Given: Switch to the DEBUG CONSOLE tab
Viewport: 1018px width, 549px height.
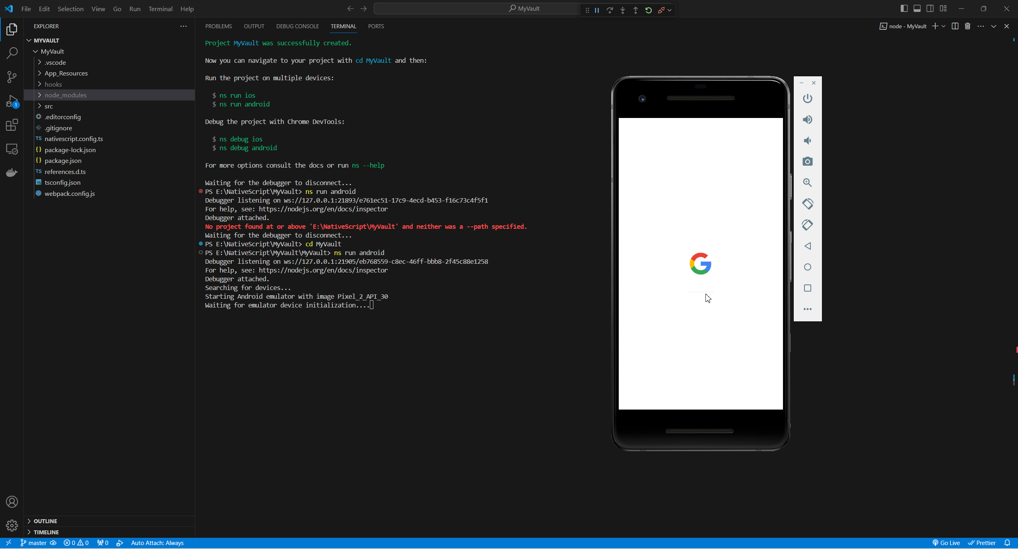Looking at the screenshot, I should click(x=297, y=26).
